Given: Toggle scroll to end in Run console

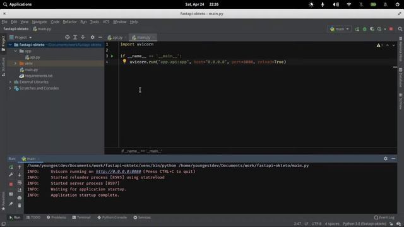Looking at the screenshot, I should point(20,190).
